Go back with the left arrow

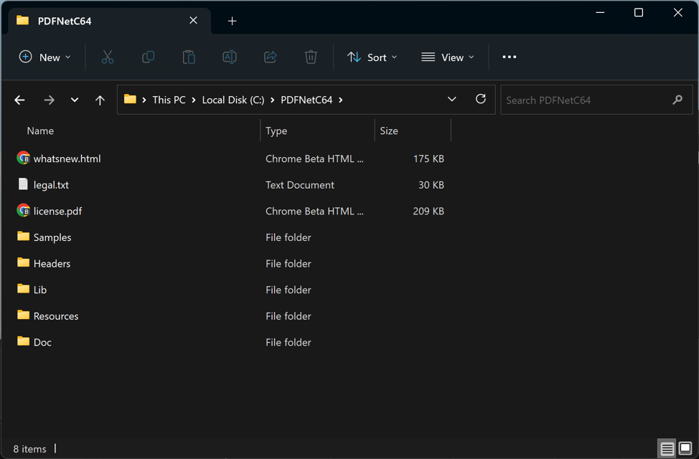click(19, 100)
